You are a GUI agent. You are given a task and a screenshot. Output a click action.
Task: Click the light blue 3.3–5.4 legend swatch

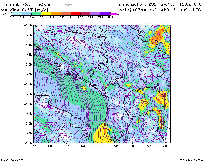tap(27, 14)
